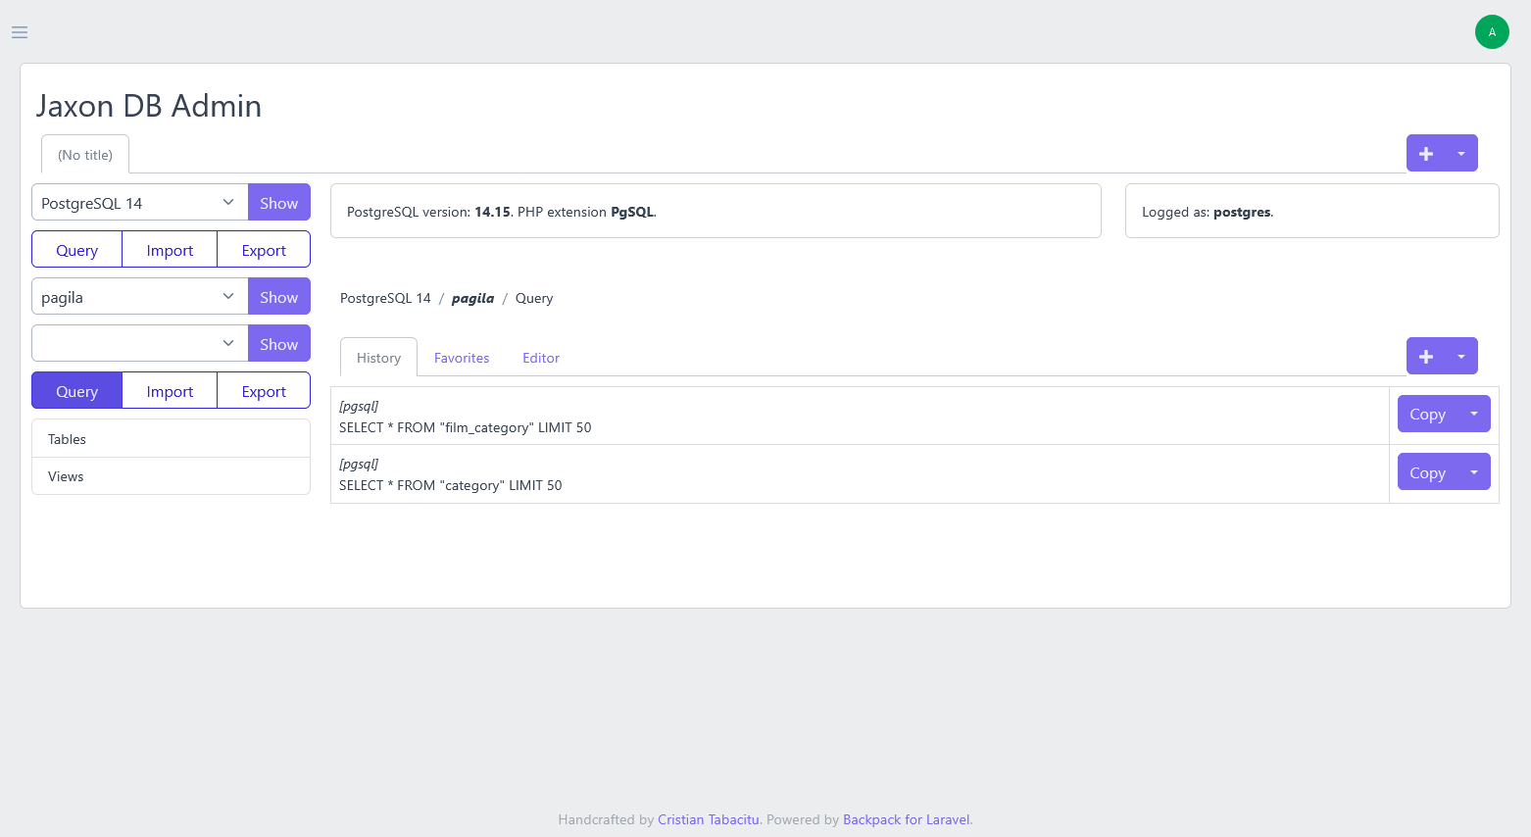The height and width of the screenshot is (837, 1531).
Task: Open Tables in the sidebar
Action: [x=66, y=438]
